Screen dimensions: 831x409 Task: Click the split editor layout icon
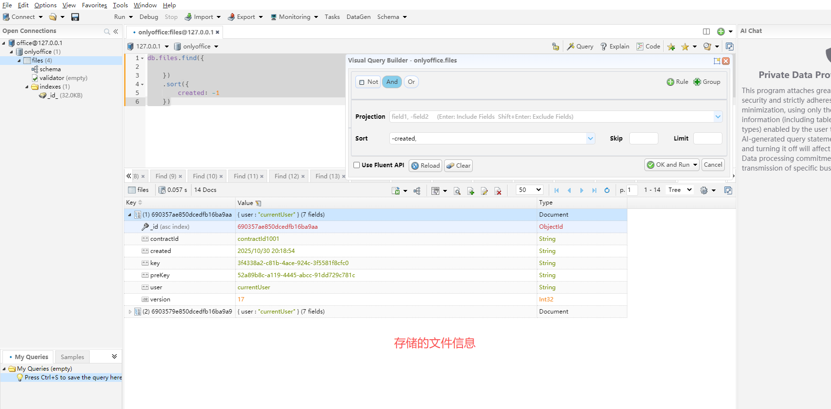coord(706,31)
